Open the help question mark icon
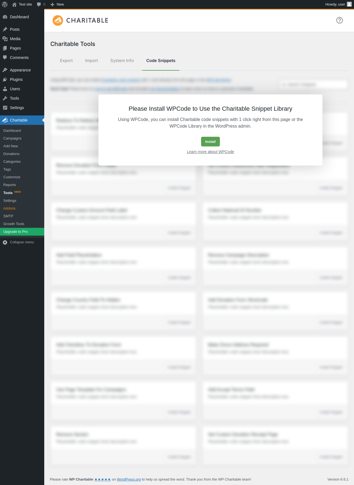Viewport: 354px width, 485px height. [x=340, y=20]
